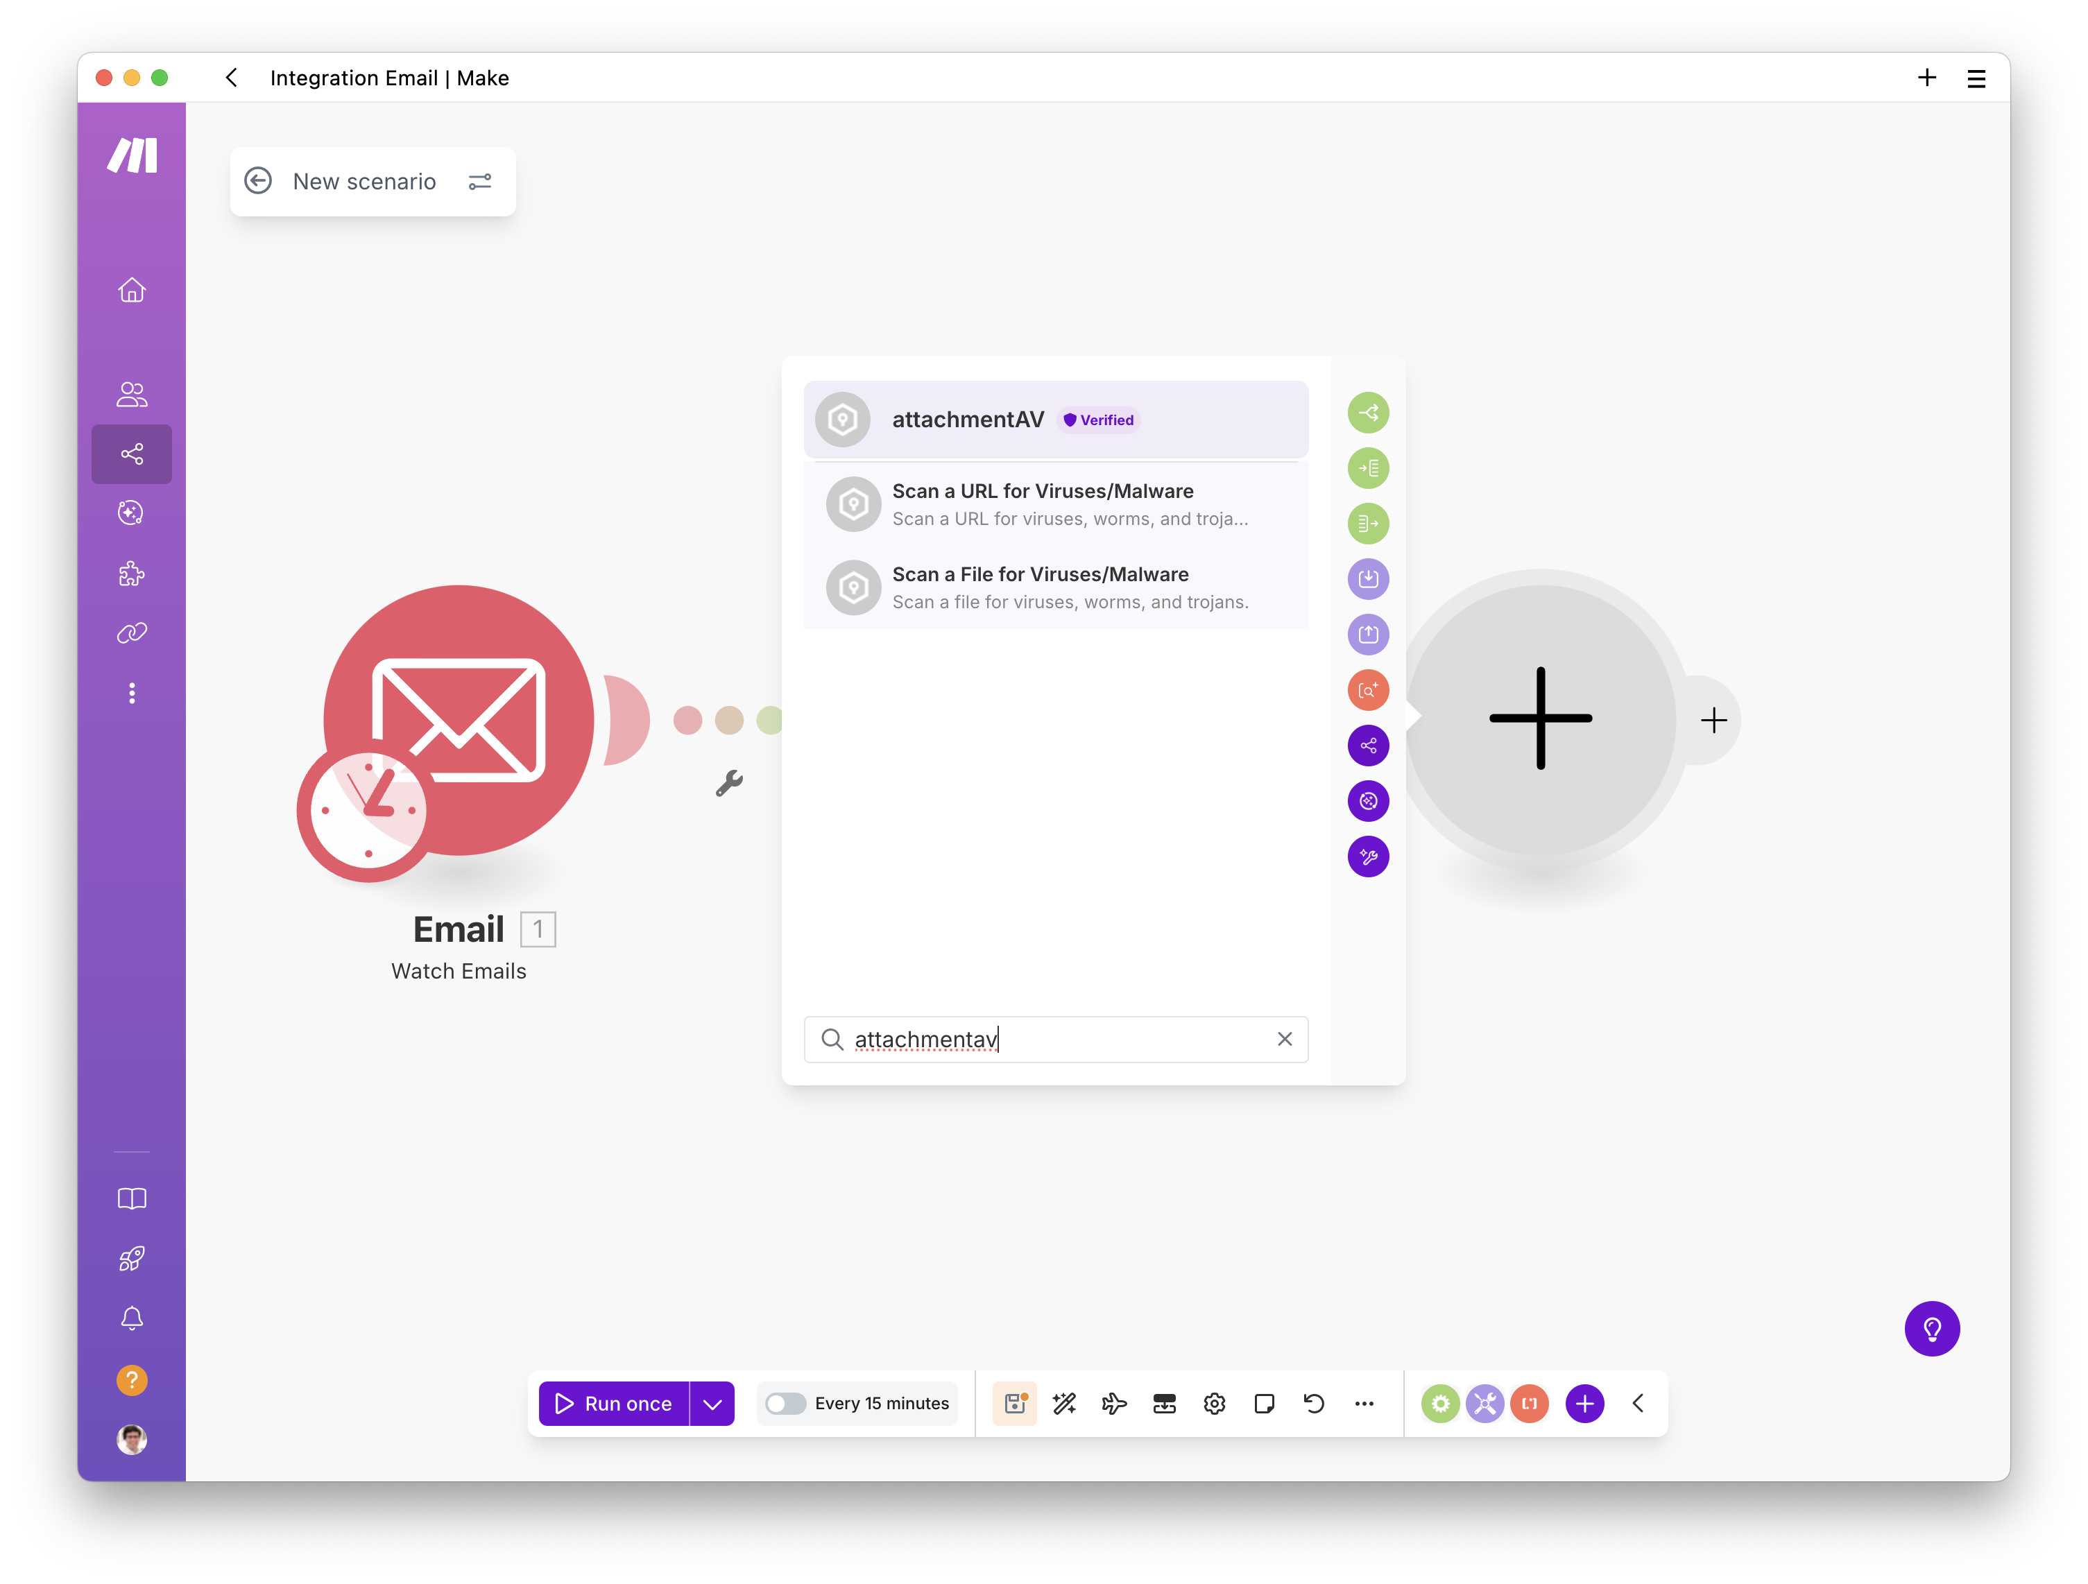
Task: Open Home from the purple sidebar
Action: [132, 290]
